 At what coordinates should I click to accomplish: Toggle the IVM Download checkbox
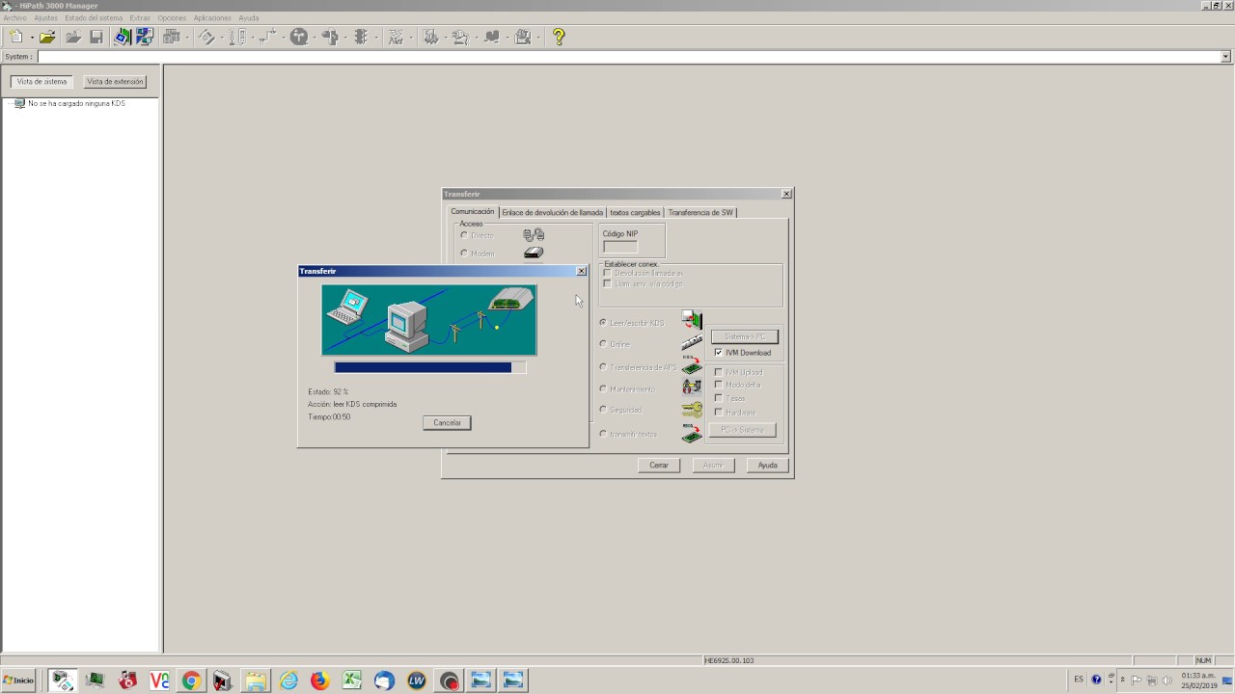[x=718, y=353]
